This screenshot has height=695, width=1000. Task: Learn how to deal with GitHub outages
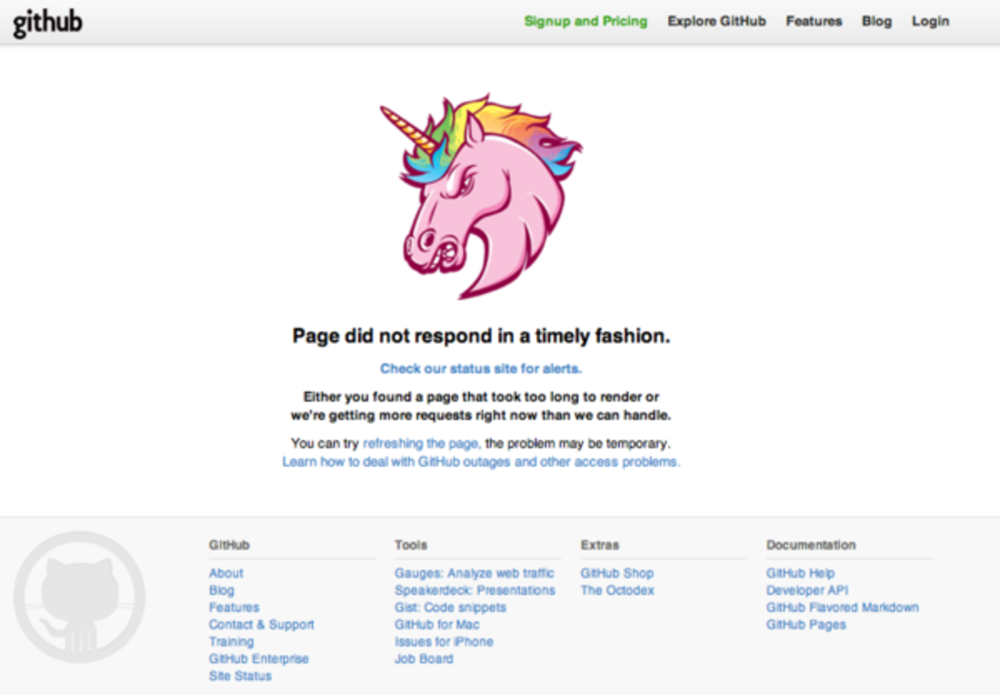[x=481, y=462]
